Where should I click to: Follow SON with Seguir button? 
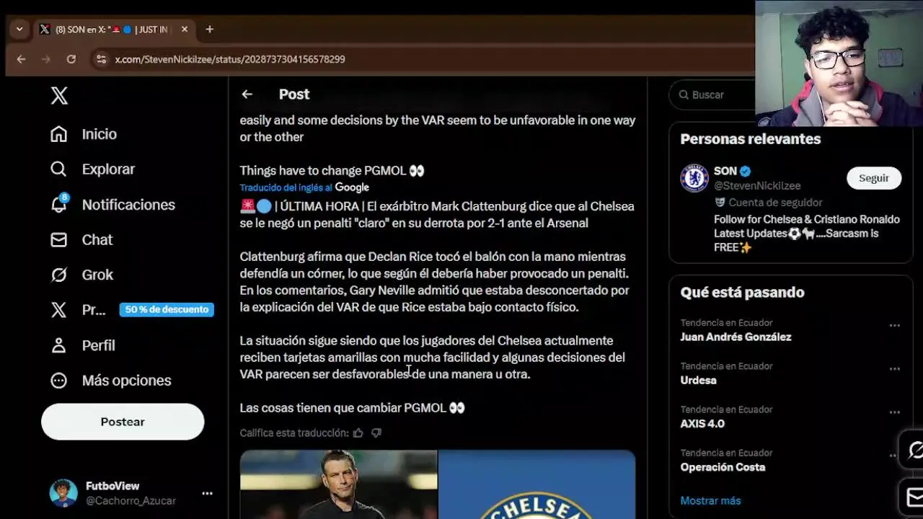[x=874, y=178]
